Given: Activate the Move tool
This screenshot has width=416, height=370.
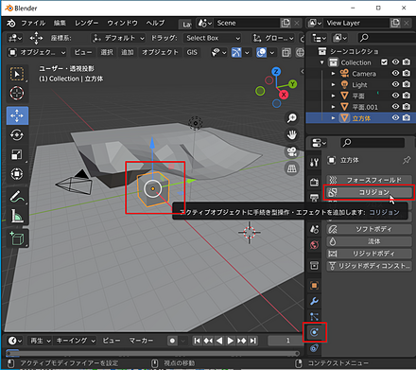Looking at the screenshot, I should pos(17,115).
